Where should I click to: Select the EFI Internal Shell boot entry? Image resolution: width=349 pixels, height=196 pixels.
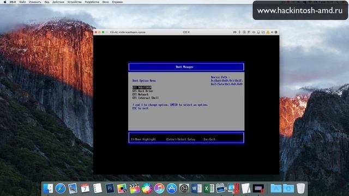[x=146, y=98]
